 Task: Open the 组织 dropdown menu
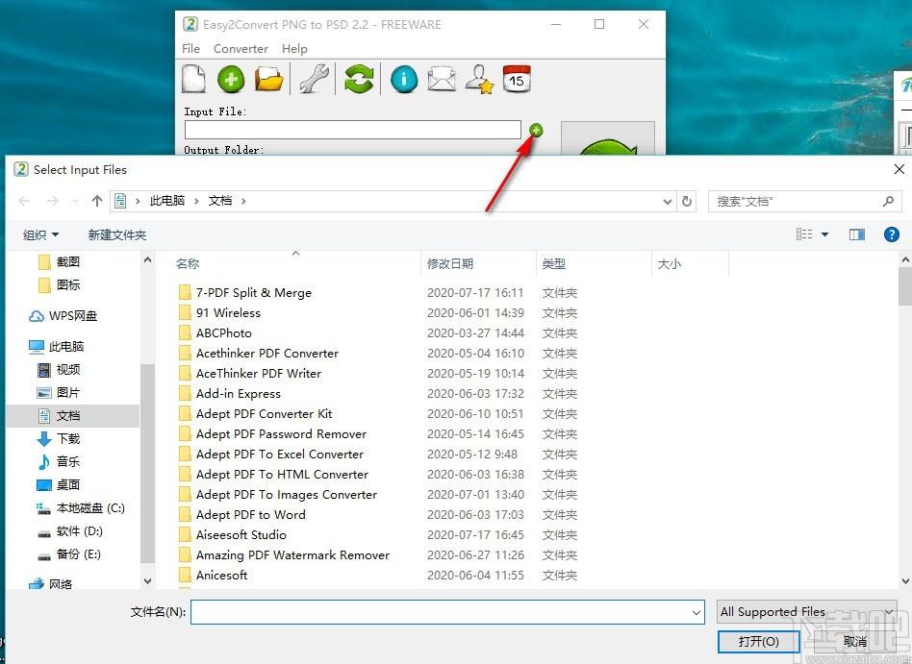tap(40, 234)
